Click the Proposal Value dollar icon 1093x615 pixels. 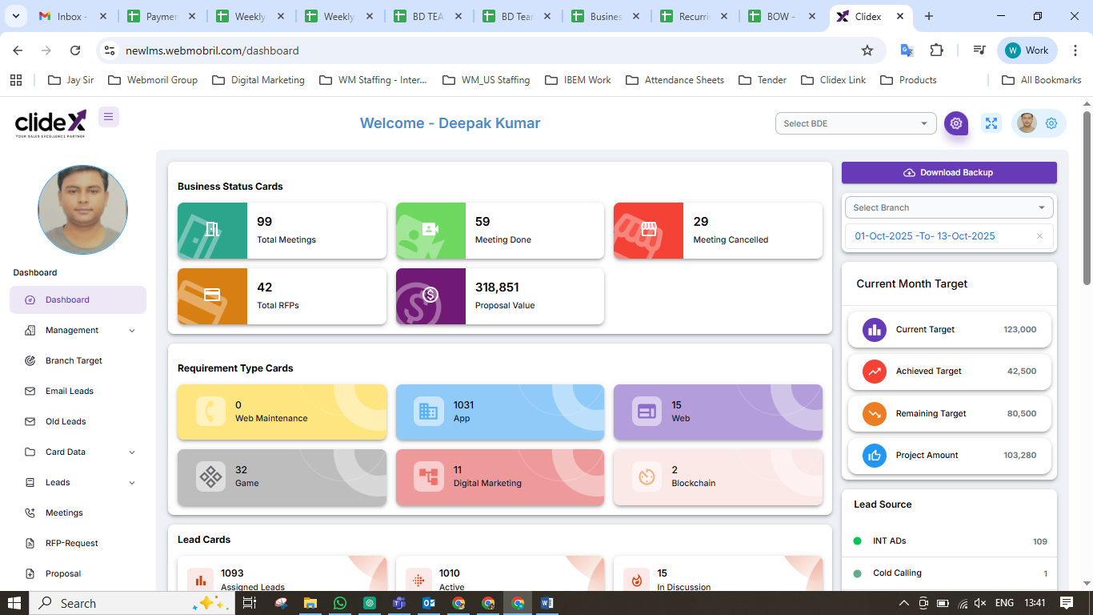point(430,295)
